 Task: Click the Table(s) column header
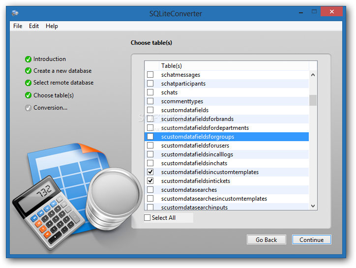(234, 66)
